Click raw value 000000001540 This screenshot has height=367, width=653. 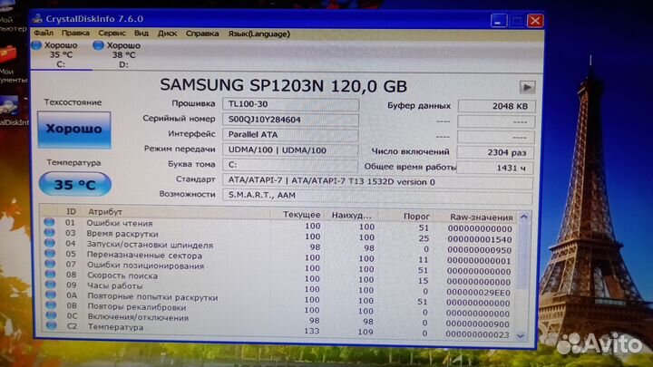coord(480,239)
